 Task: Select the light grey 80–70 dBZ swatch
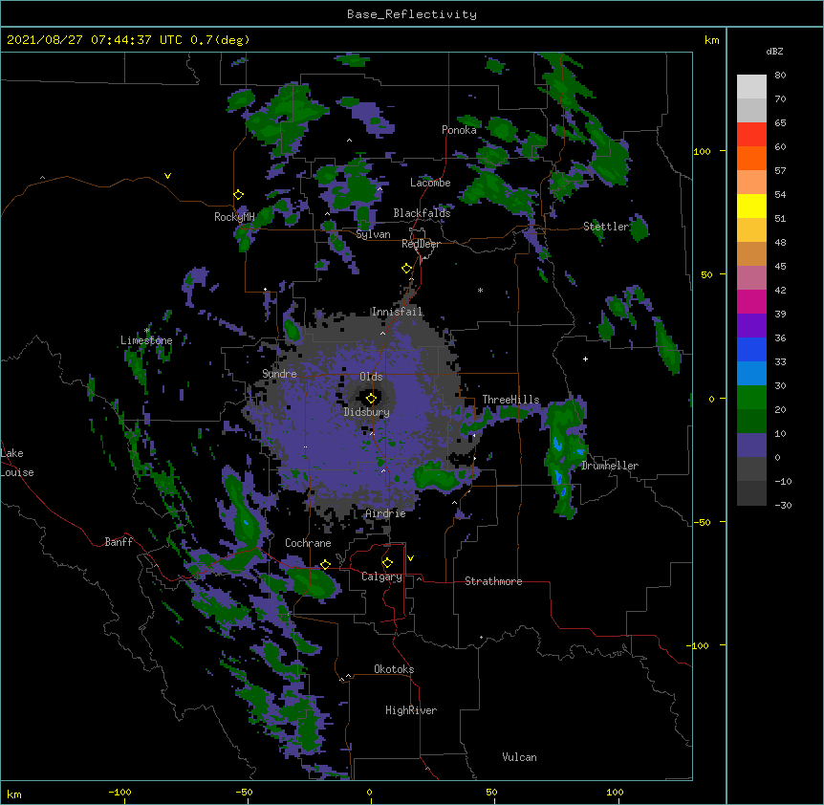(751, 86)
